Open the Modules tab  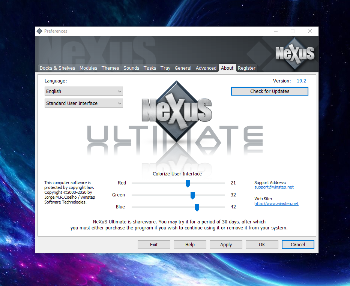click(x=88, y=68)
